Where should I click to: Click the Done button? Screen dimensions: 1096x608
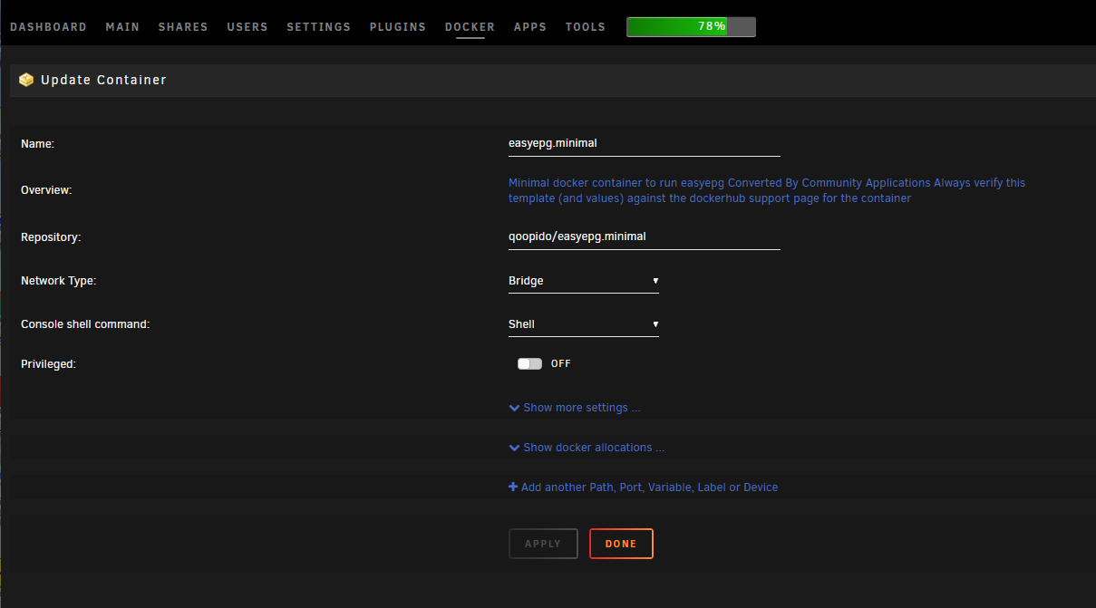click(x=621, y=544)
